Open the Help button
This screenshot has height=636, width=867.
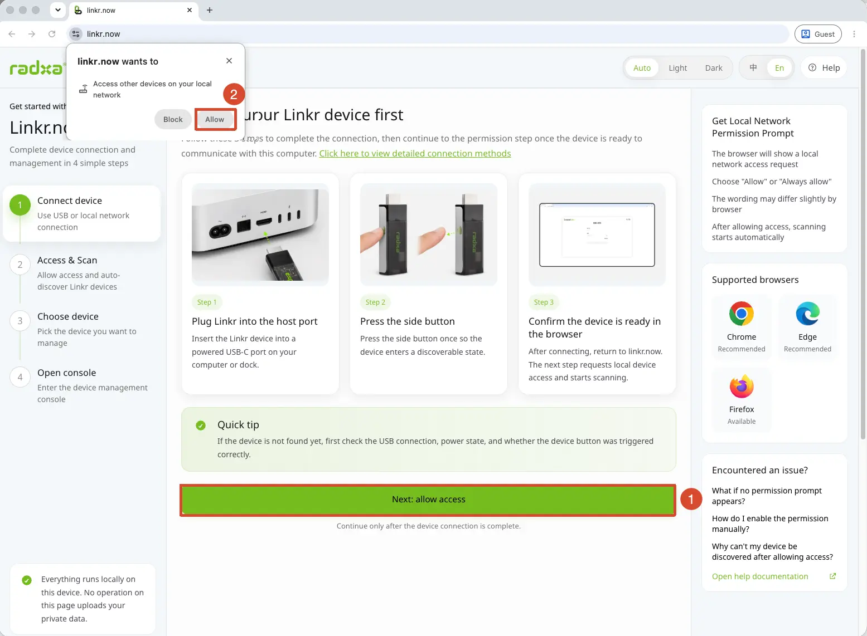824,68
